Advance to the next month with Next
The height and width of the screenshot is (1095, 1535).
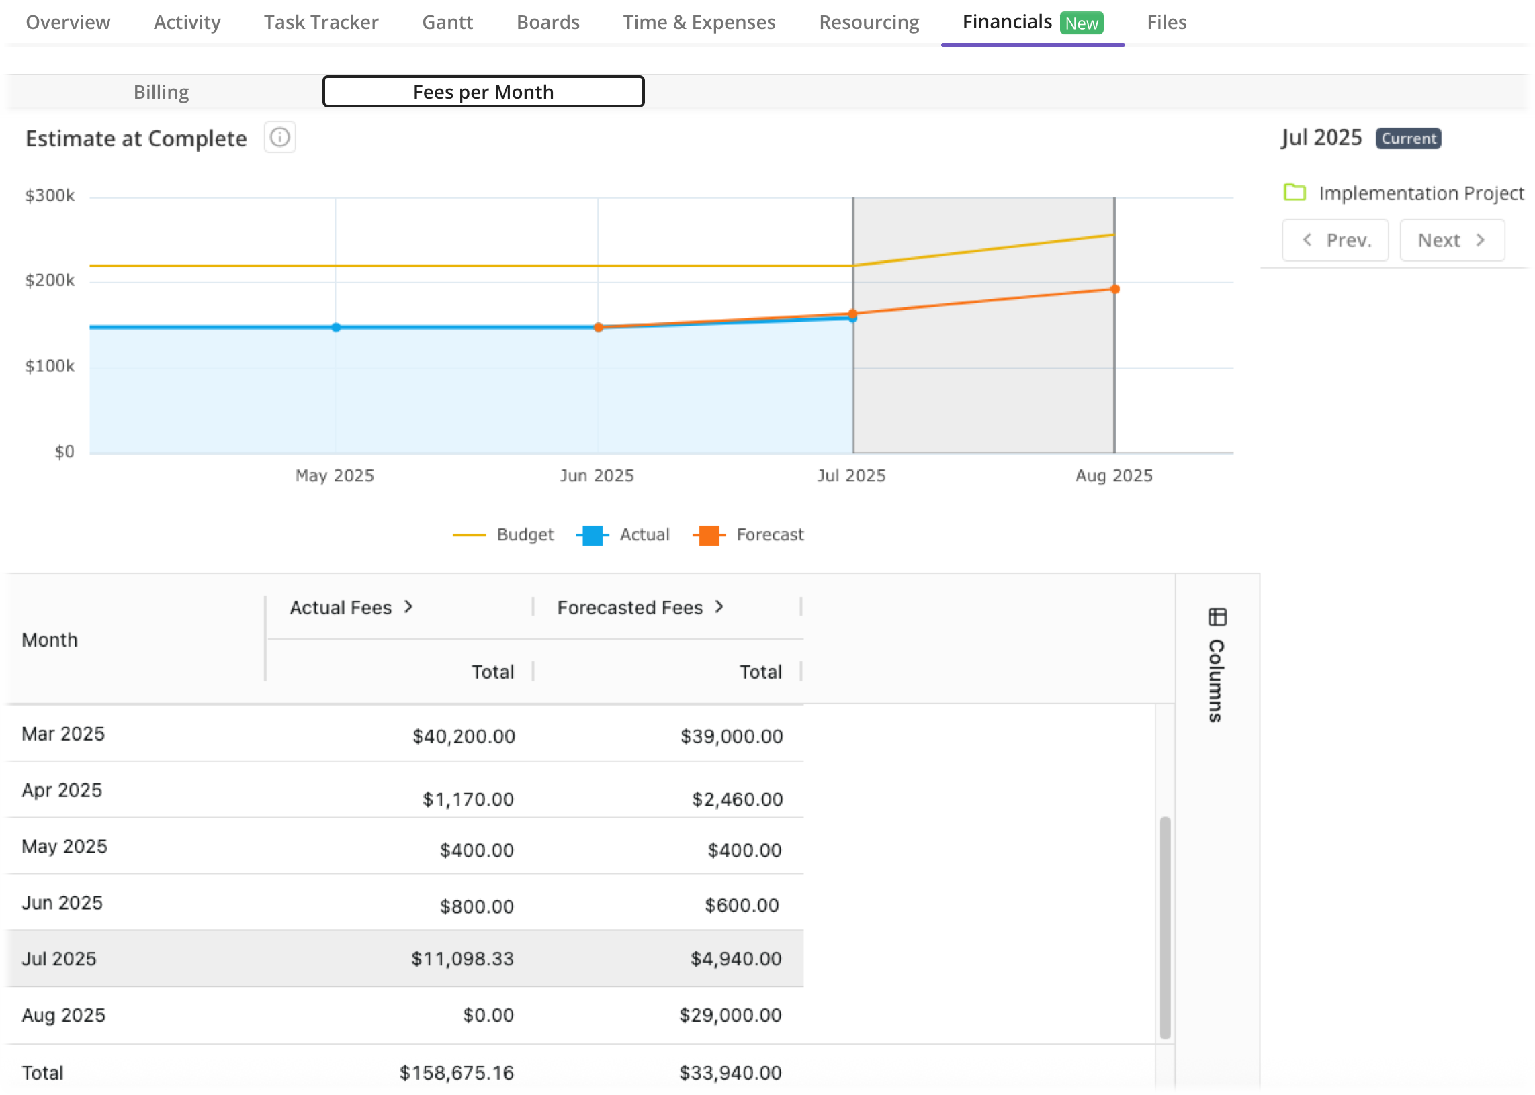coord(1452,240)
